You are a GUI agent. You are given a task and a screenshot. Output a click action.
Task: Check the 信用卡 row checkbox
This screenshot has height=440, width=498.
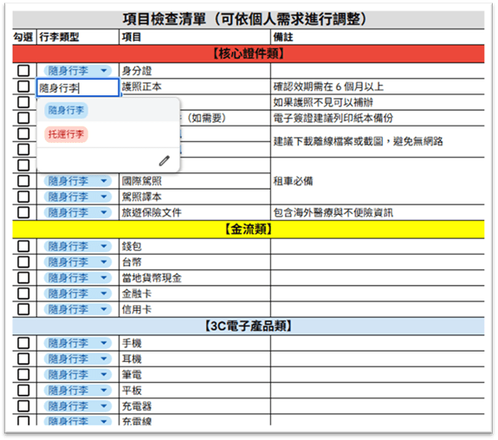[23, 309]
